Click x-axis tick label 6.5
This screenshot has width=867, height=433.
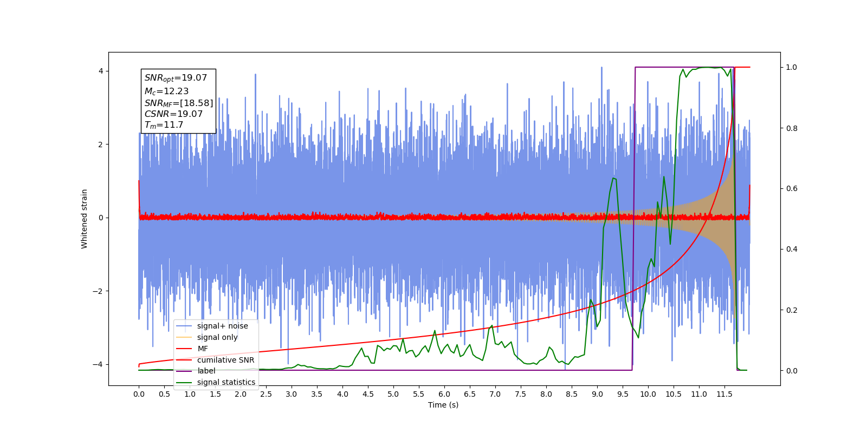(470, 394)
